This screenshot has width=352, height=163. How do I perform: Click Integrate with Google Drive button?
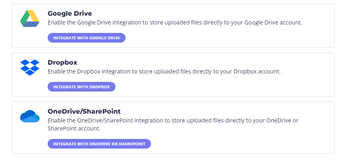(86, 38)
